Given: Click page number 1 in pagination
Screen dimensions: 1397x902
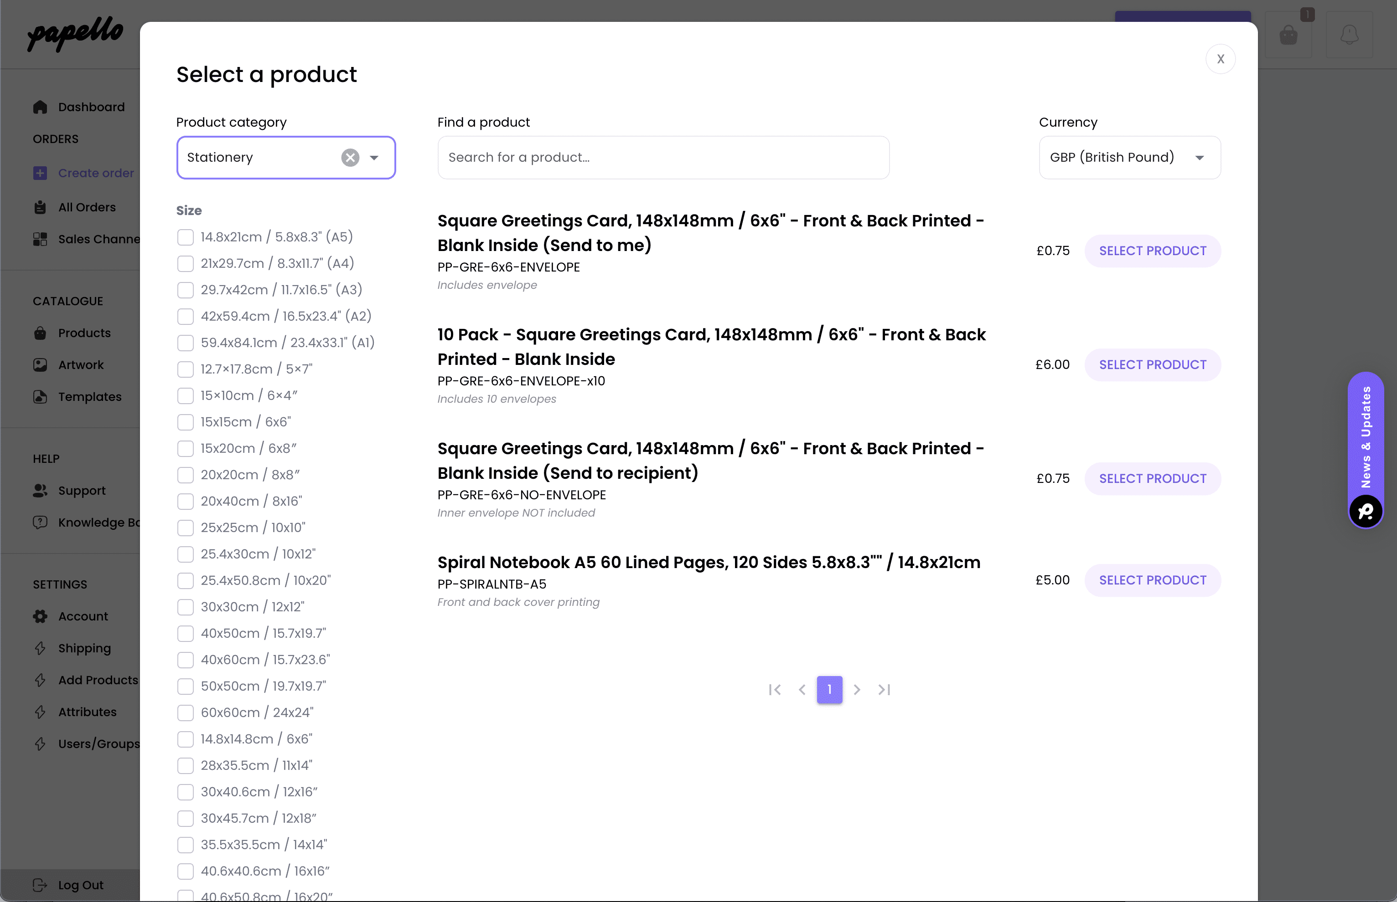Looking at the screenshot, I should click(829, 689).
